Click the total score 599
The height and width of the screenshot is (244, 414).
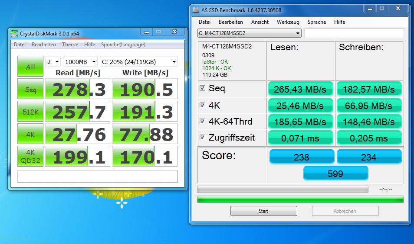[335, 173]
